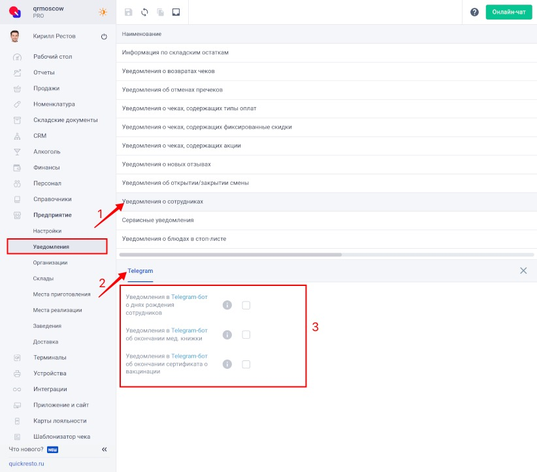Select row Сервисные уведомления
This screenshot has width=537, height=472.
tap(327, 220)
